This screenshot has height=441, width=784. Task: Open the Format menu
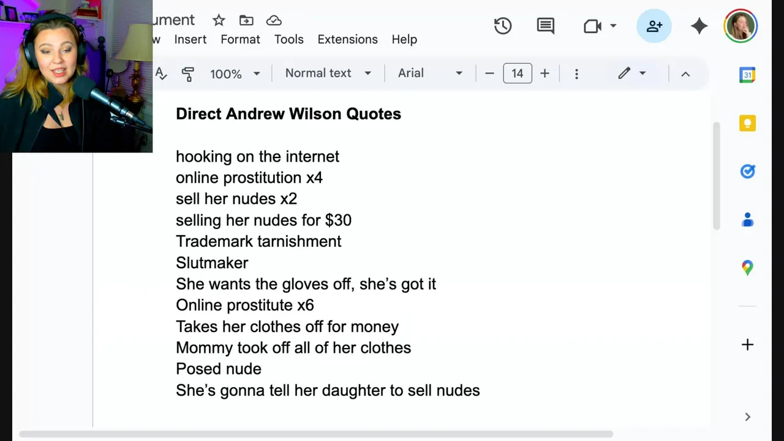click(240, 39)
